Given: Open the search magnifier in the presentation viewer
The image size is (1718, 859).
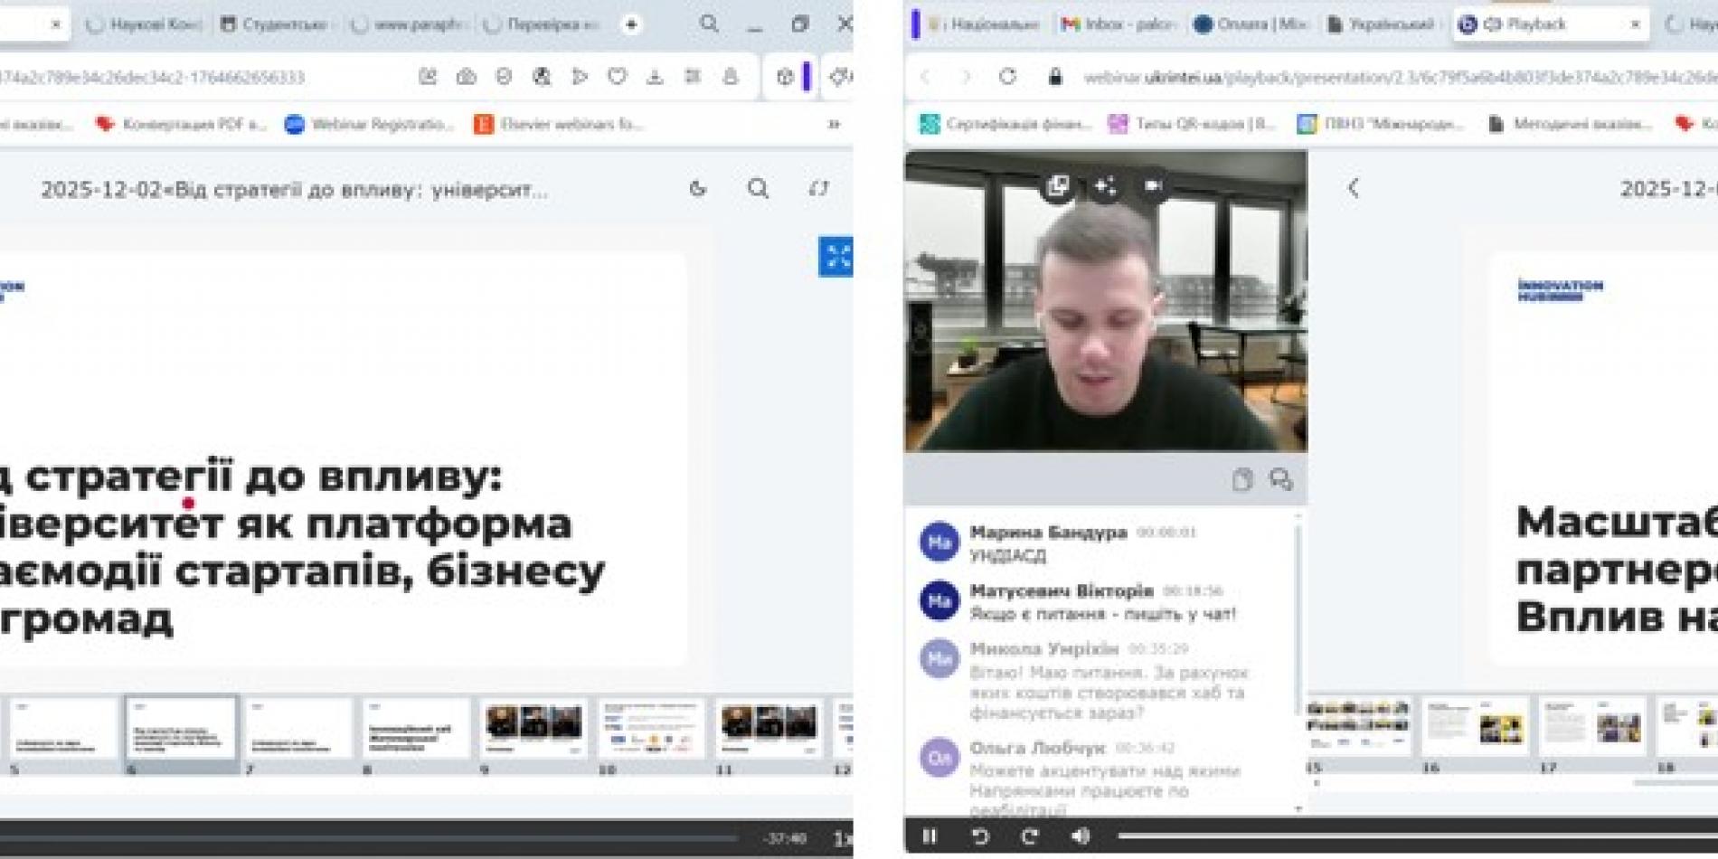Looking at the screenshot, I should coord(758,189).
